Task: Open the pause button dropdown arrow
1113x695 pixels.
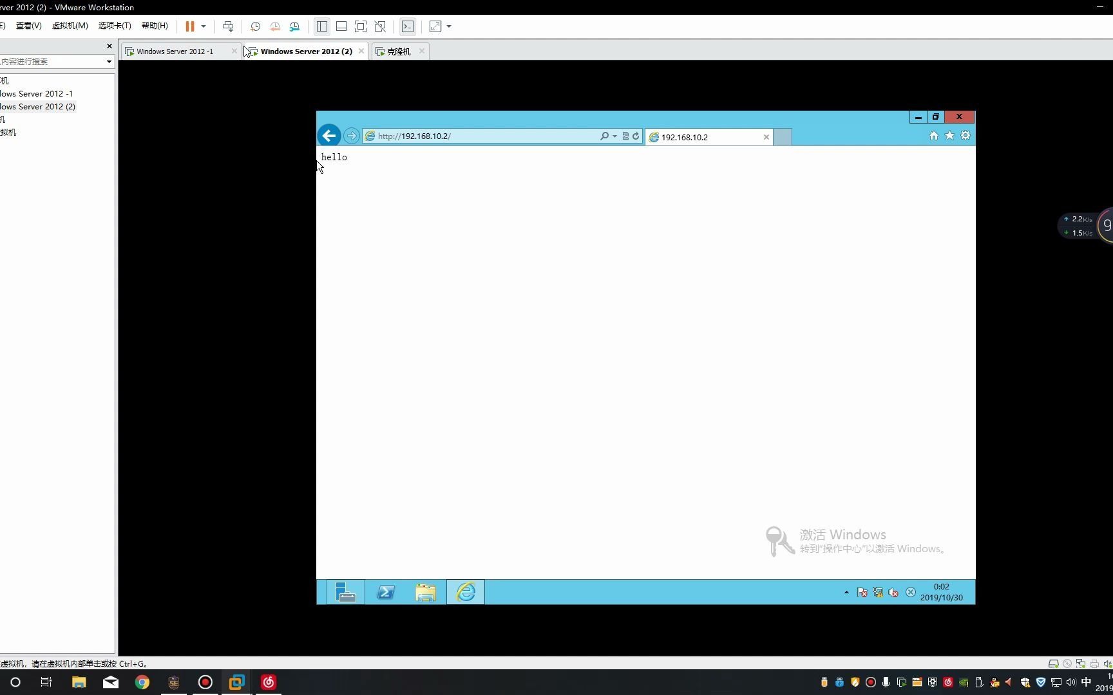Action: click(x=204, y=26)
